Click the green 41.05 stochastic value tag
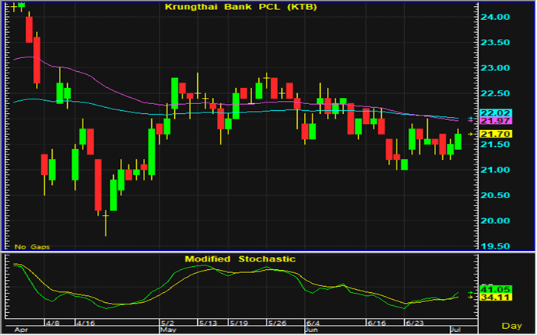Viewport: 537px width, 335px height. point(497,290)
